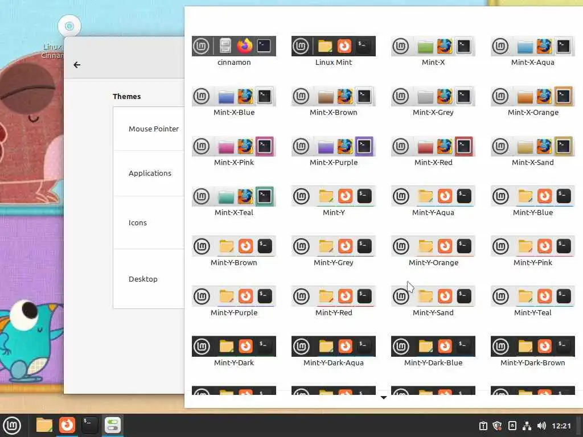This screenshot has width=583, height=437.
Task: Open the update manager shield icon
Action: [x=498, y=426]
